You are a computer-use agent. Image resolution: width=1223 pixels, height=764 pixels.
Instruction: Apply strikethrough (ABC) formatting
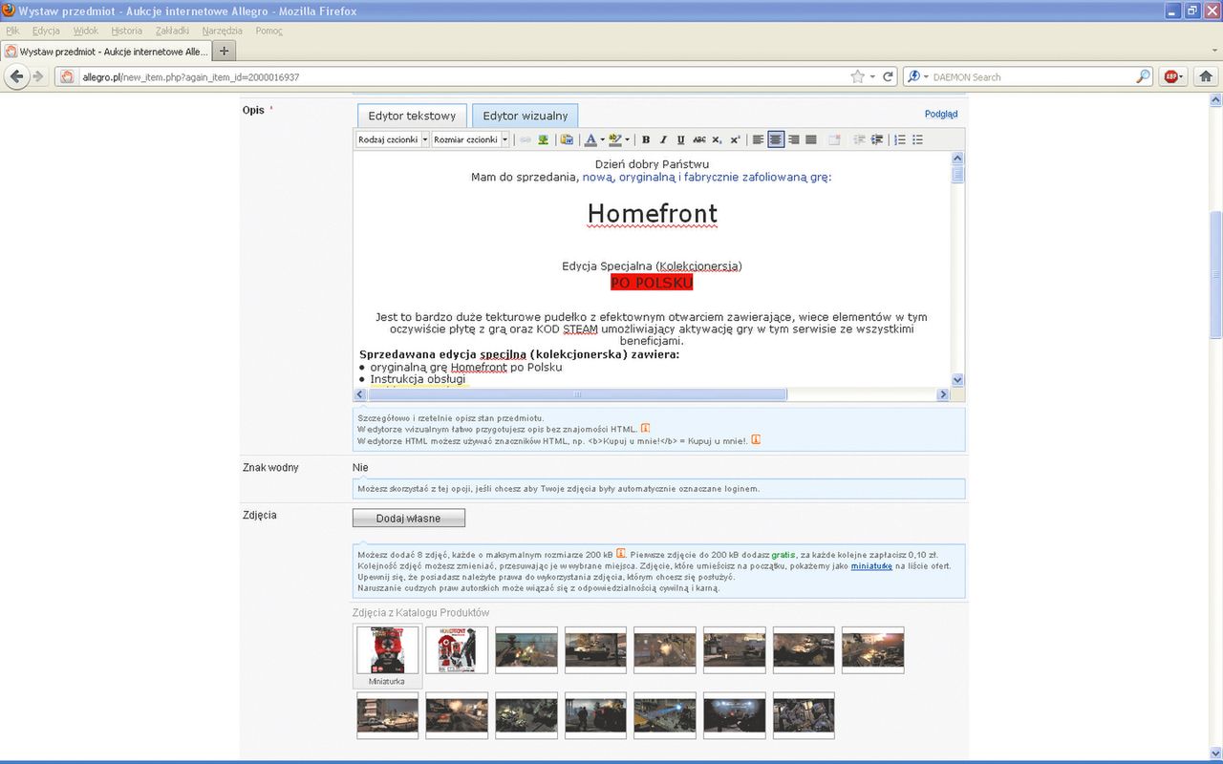coord(699,139)
